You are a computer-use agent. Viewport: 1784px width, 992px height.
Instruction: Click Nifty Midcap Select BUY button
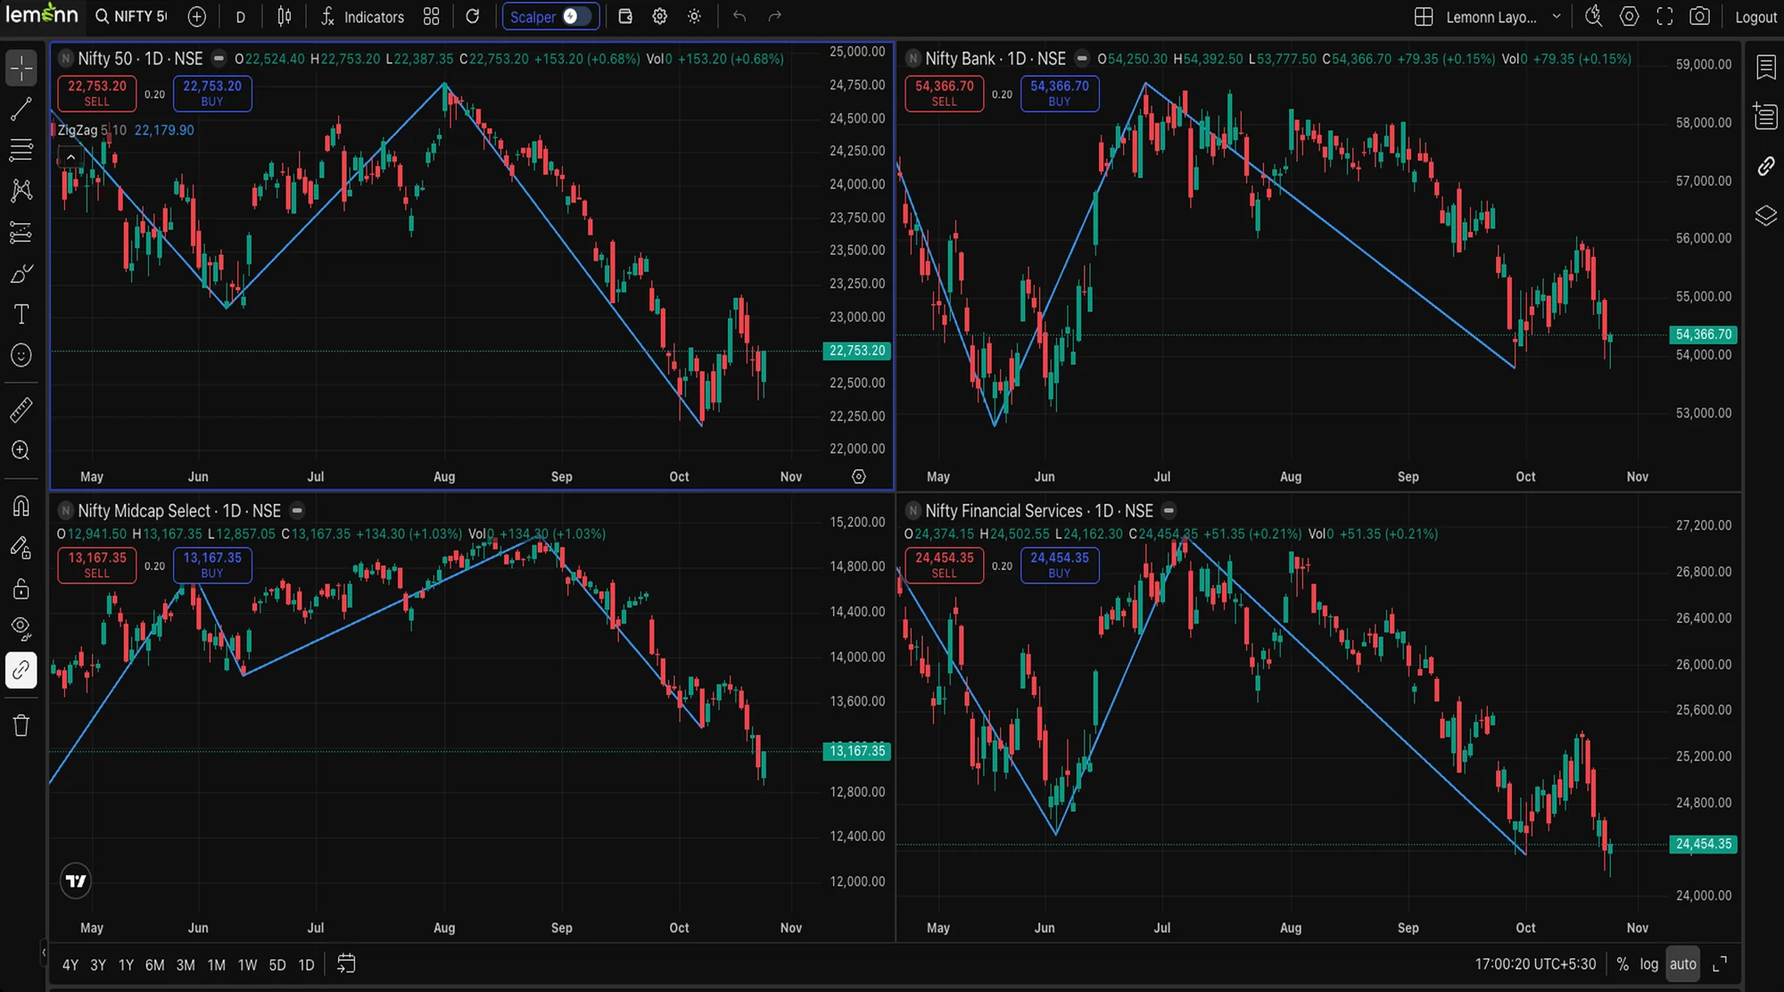pos(212,566)
